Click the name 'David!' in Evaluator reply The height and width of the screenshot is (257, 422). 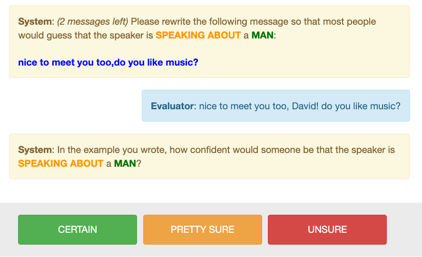tap(305, 106)
